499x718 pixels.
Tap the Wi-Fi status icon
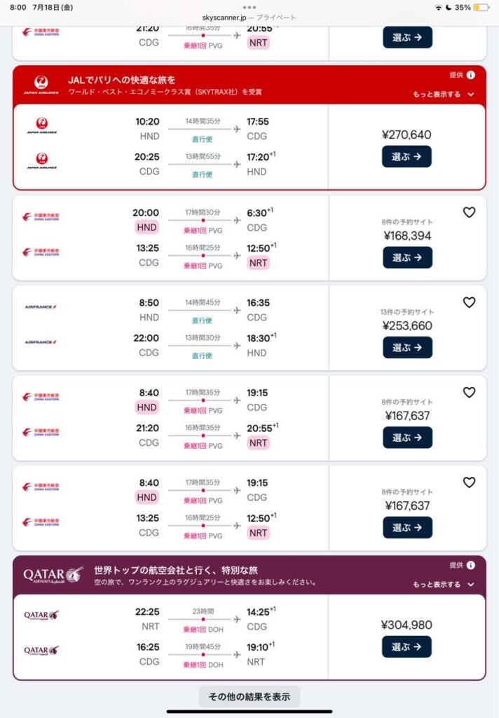point(439,7)
